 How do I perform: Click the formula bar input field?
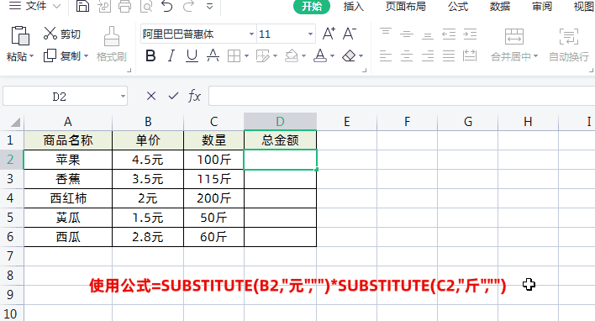[x=402, y=96]
